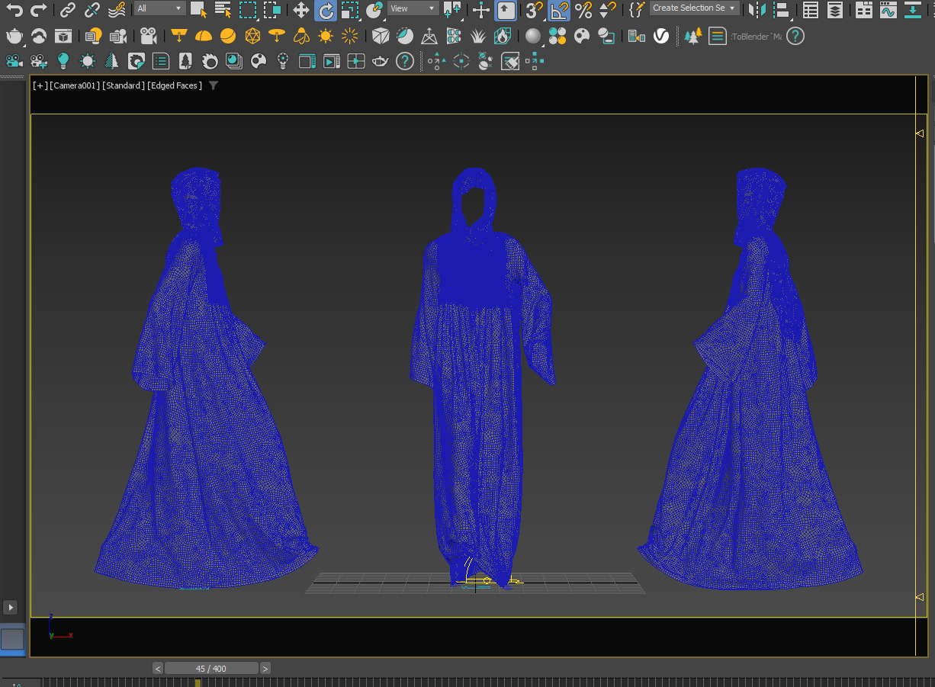The width and height of the screenshot is (935, 687).
Task: Click the 45 / 400 time slider
Action: 211,668
